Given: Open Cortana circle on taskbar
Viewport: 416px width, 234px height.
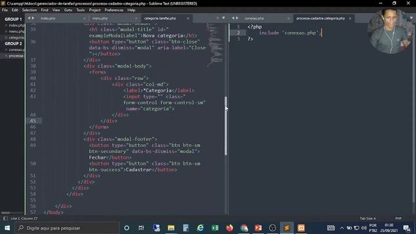Looking at the screenshot, I should coord(127,228).
